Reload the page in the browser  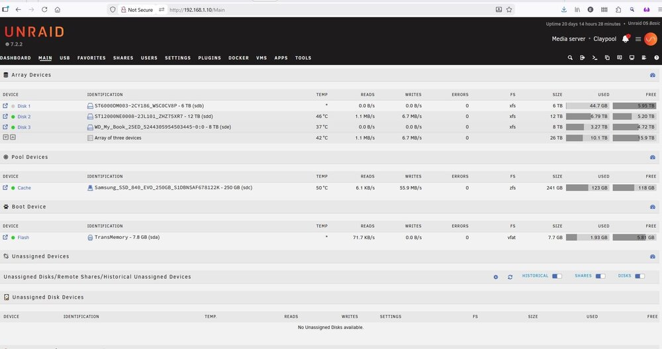44,9
